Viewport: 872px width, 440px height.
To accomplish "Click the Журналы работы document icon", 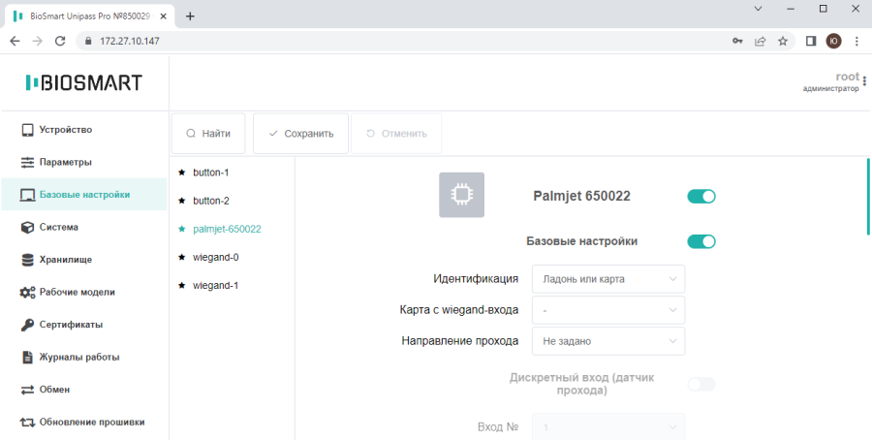I will (27, 357).
